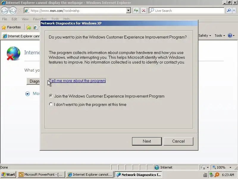238x179 pixels.
Task: Click the Back navigation arrow
Action: (x=4, y=11)
